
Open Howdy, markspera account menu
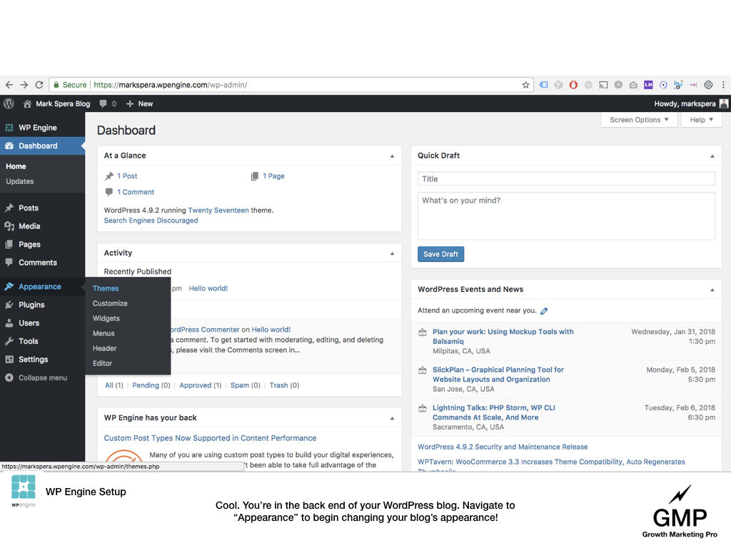685,104
